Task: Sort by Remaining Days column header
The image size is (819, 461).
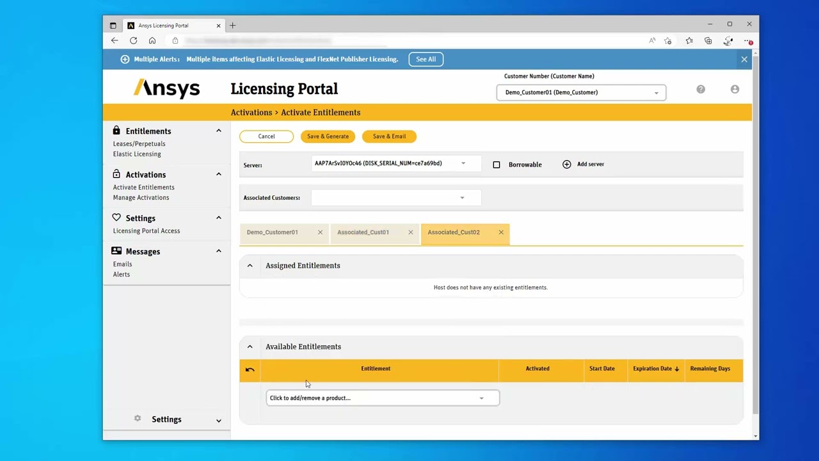Action: pyautogui.click(x=710, y=369)
